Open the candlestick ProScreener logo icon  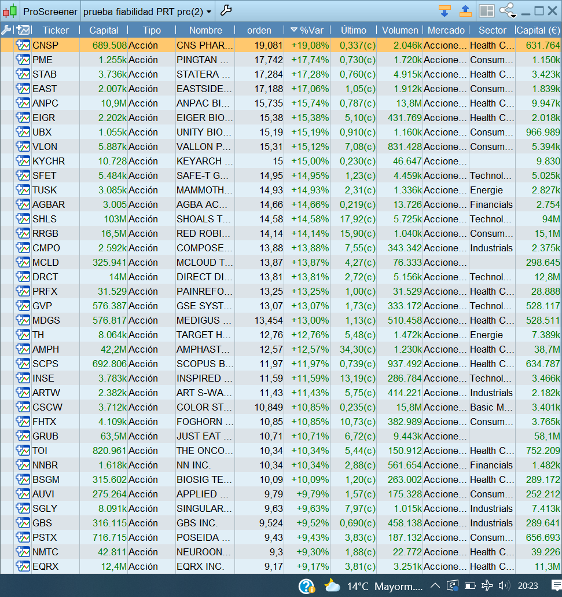tap(10, 11)
